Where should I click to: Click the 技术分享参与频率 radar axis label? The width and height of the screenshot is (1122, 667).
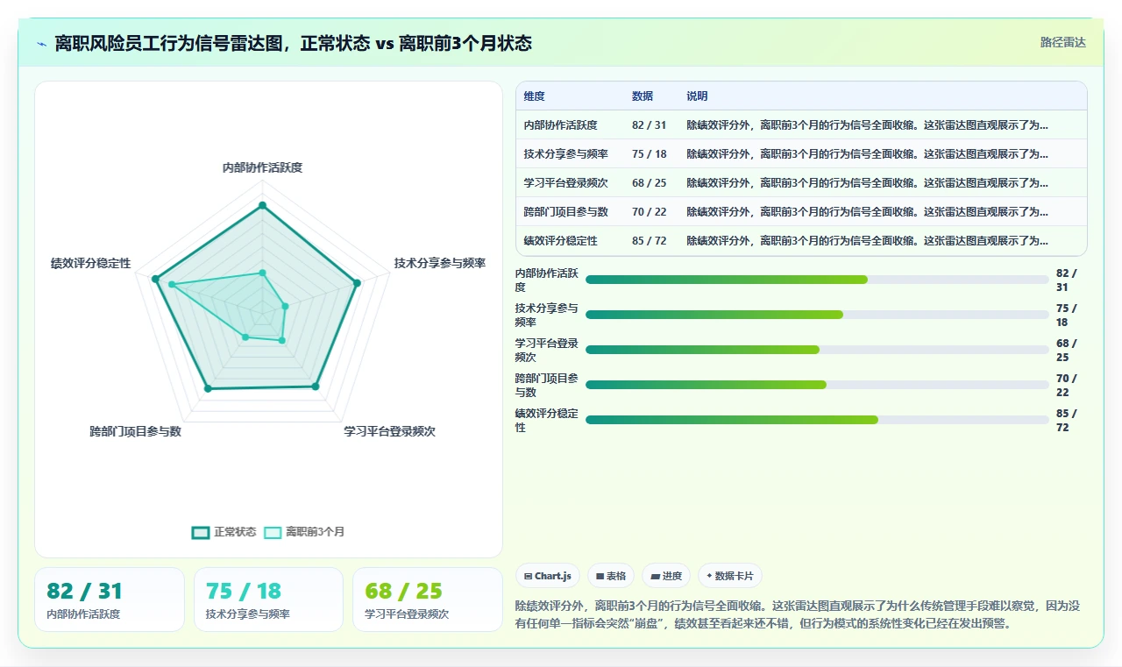pyautogui.click(x=440, y=263)
